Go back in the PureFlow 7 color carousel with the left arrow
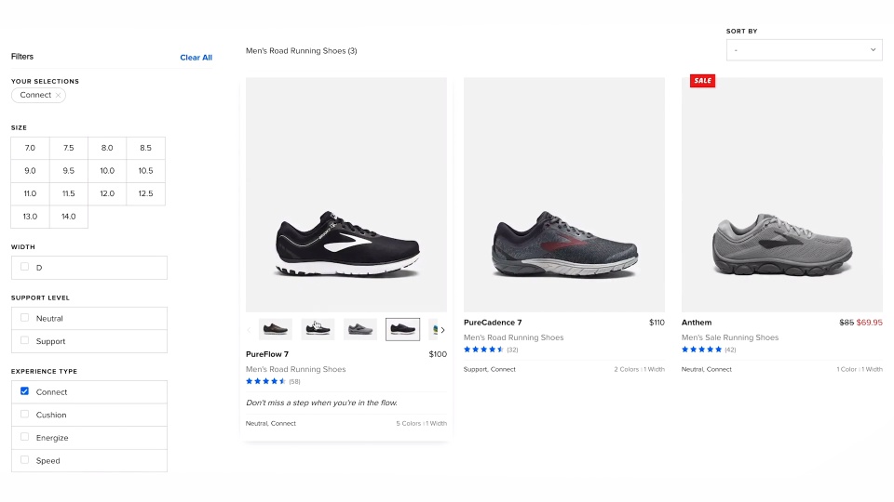This screenshot has width=894, height=502. 250,329
